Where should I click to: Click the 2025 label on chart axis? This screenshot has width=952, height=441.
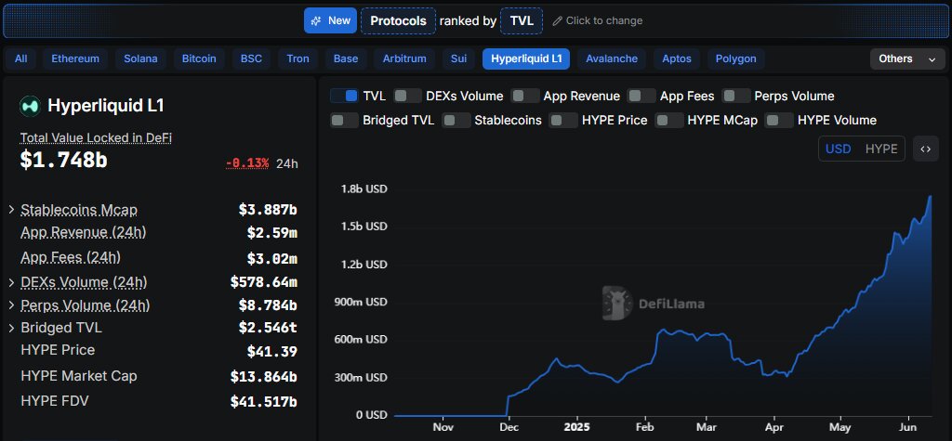click(x=575, y=427)
